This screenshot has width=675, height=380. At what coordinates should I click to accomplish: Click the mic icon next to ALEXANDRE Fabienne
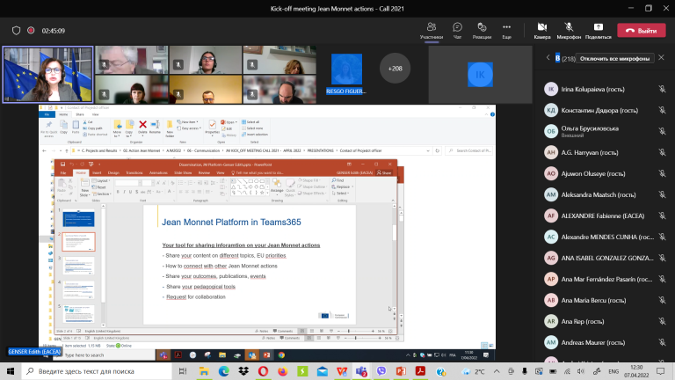pyautogui.click(x=662, y=216)
